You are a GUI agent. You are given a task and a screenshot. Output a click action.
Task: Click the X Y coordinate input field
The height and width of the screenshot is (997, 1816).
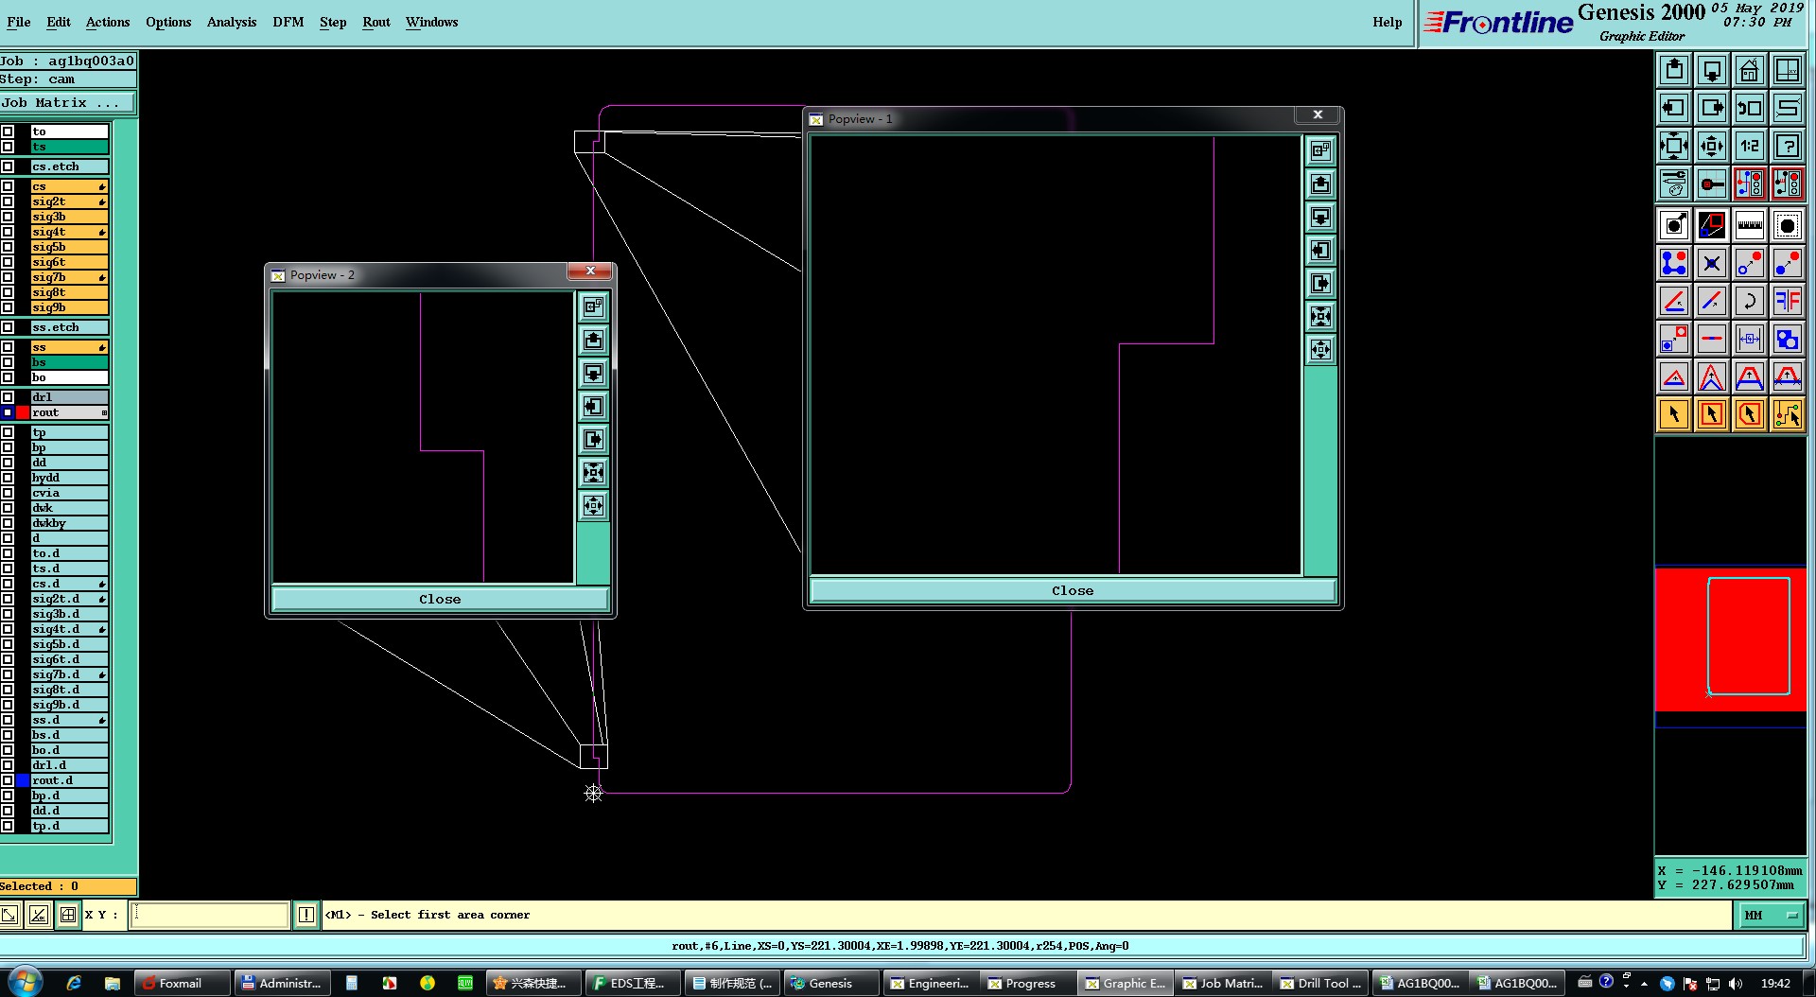209,915
